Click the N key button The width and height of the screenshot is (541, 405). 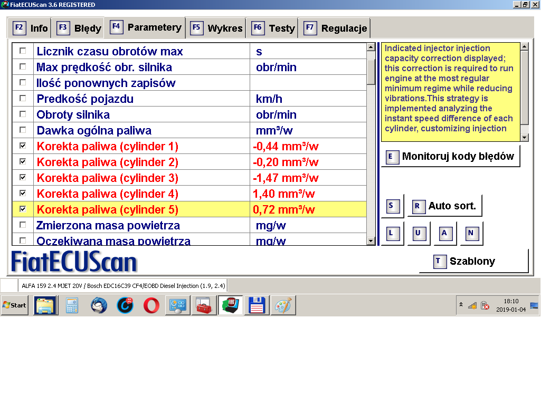click(x=472, y=233)
